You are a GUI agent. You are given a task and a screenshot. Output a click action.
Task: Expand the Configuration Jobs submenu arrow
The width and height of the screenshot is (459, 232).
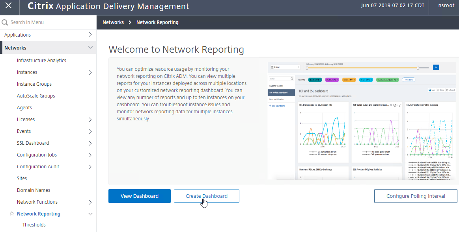tap(90, 155)
